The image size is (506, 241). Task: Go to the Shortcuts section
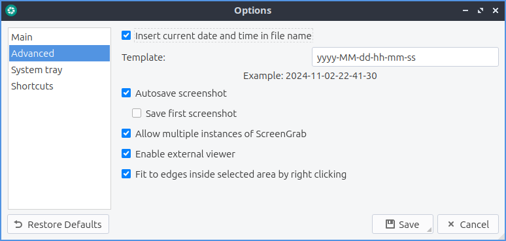pyautogui.click(x=59, y=86)
